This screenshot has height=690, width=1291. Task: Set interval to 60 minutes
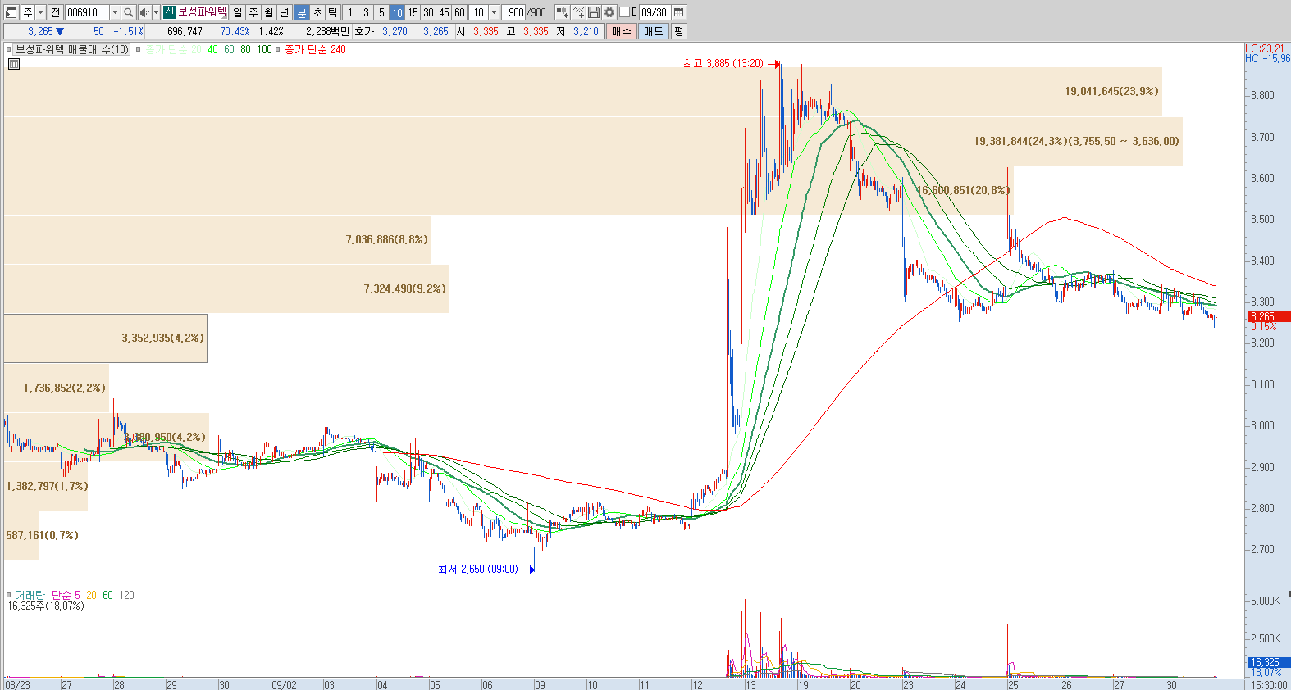459,12
